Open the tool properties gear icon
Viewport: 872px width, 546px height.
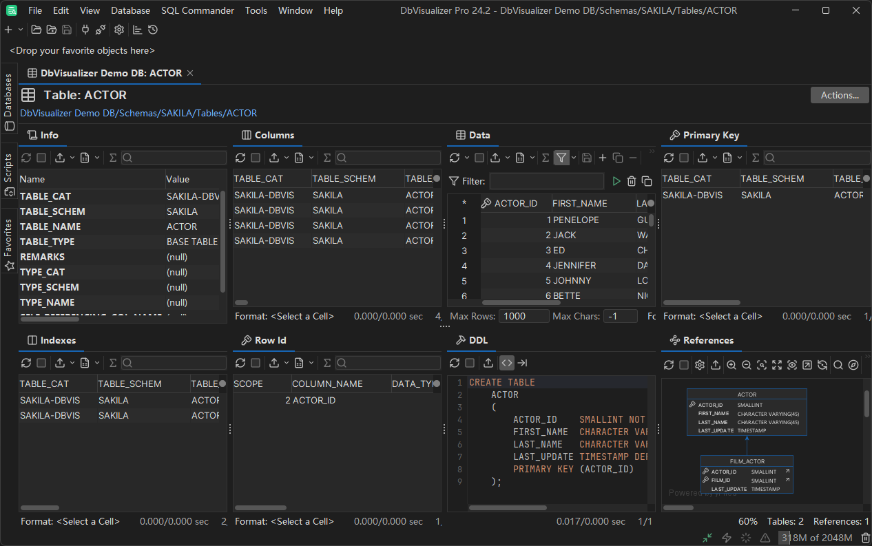tap(119, 30)
